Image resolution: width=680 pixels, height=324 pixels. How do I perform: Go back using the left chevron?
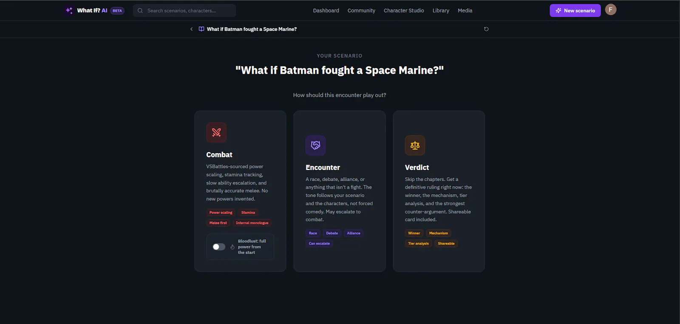pyautogui.click(x=191, y=29)
